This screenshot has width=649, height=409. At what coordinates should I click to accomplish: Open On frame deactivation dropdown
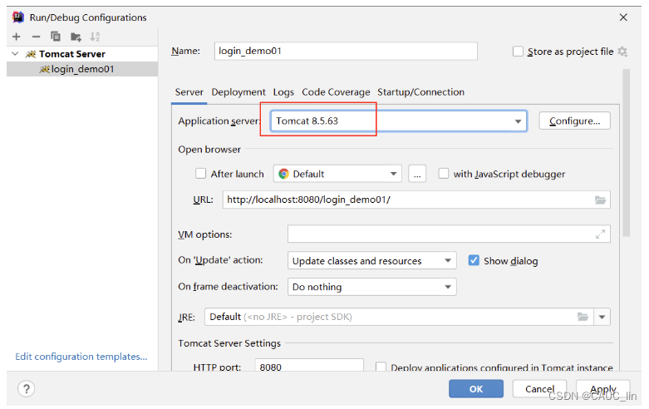pos(371,287)
